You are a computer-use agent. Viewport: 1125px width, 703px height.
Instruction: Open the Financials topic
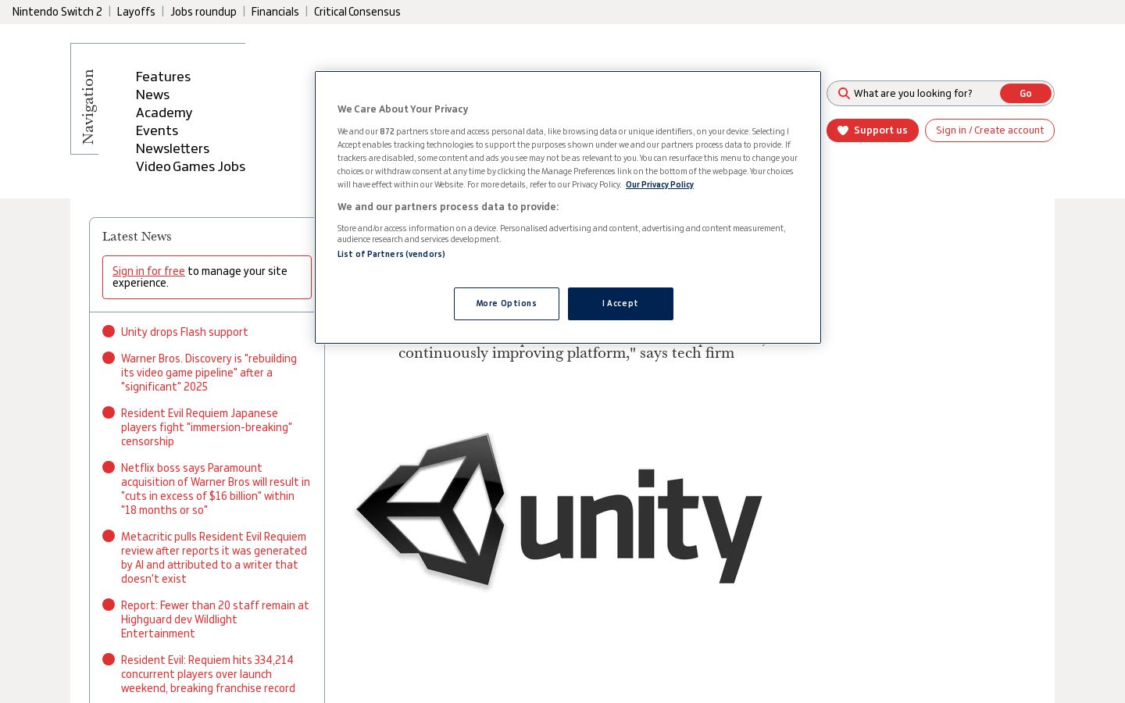point(275,12)
